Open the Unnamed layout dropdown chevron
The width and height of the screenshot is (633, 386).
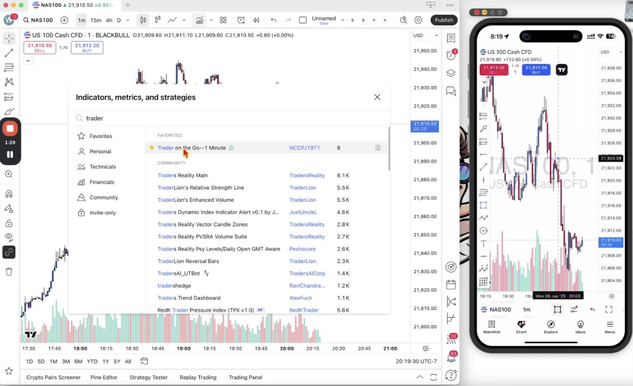coord(343,20)
